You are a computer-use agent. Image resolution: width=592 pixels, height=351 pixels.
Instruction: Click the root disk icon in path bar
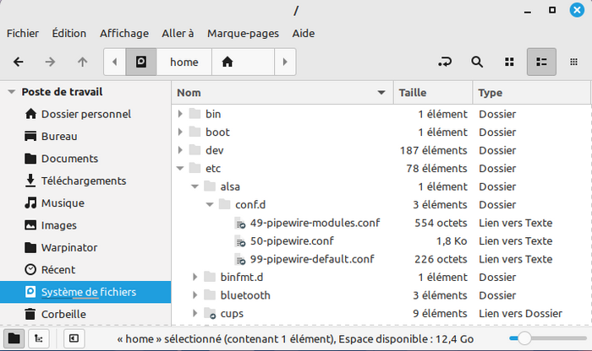[x=141, y=62]
